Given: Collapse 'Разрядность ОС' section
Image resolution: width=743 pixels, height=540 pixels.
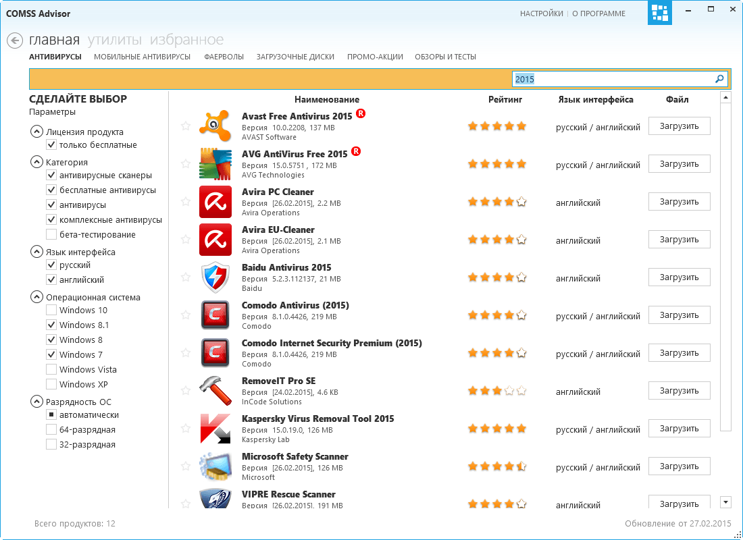Looking at the screenshot, I should point(36,401).
